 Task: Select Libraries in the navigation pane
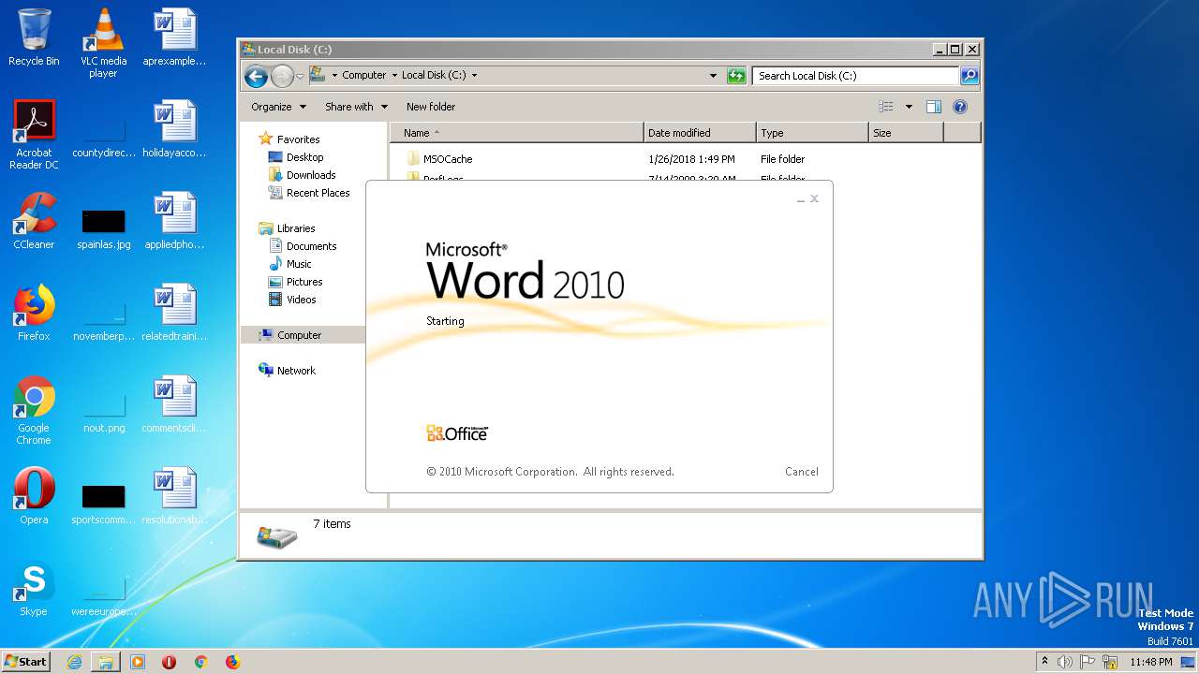296,228
